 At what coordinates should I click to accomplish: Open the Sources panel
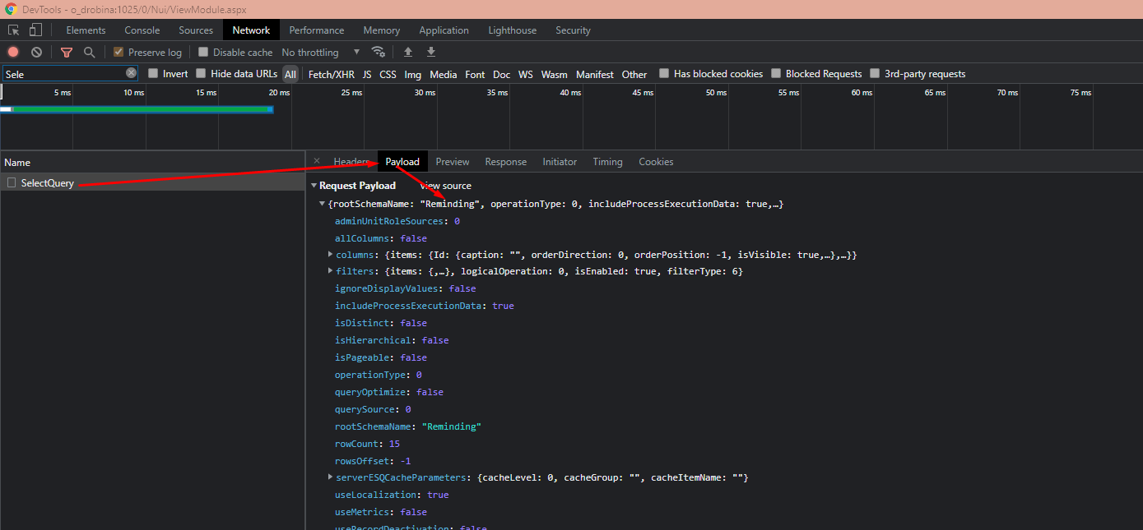tap(196, 30)
